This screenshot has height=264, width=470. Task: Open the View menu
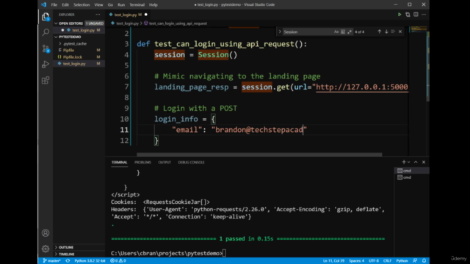(x=98, y=5)
